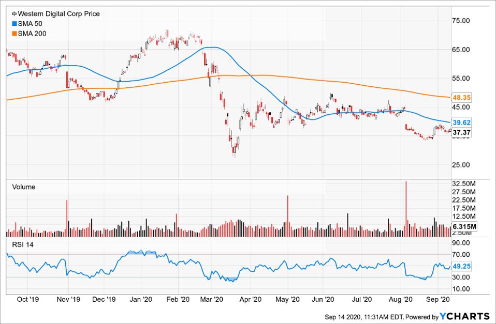Click the orange SMA 200 legend swatch
This screenshot has width=496, height=324.
point(13,33)
